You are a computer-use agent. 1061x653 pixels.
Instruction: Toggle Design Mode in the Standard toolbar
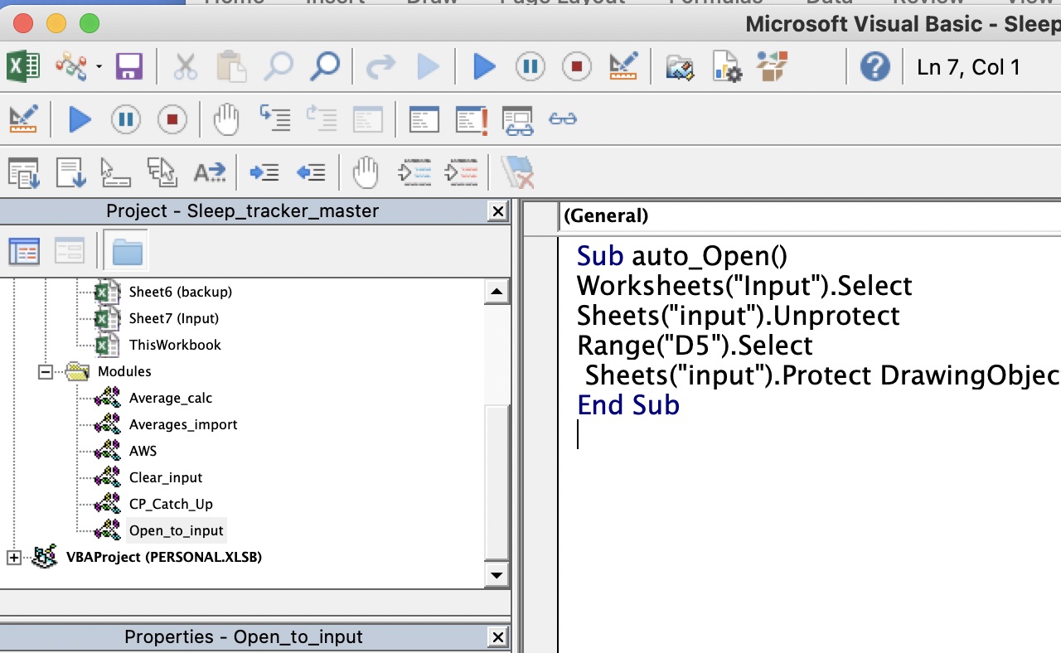point(623,66)
